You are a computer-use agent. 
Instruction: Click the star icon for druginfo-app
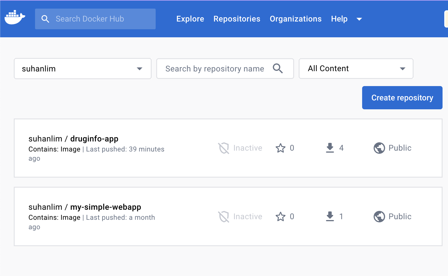point(281,148)
